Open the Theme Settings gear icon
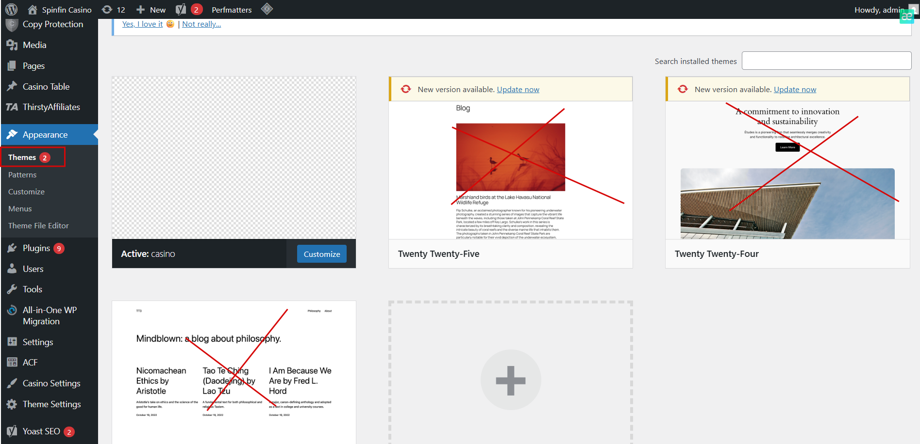Screen dimensions: 920x444 point(12,404)
